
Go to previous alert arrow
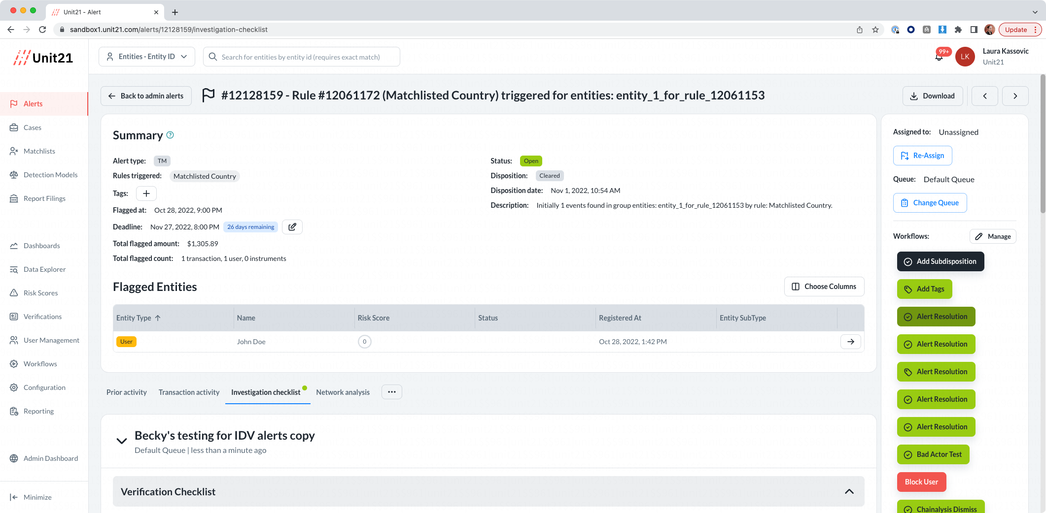tap(985, 96)
